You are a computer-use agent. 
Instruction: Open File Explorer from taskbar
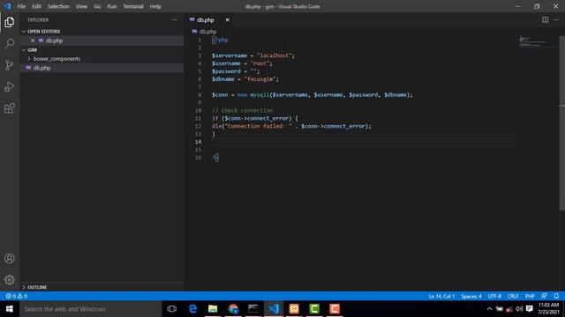tap(213, 309)
